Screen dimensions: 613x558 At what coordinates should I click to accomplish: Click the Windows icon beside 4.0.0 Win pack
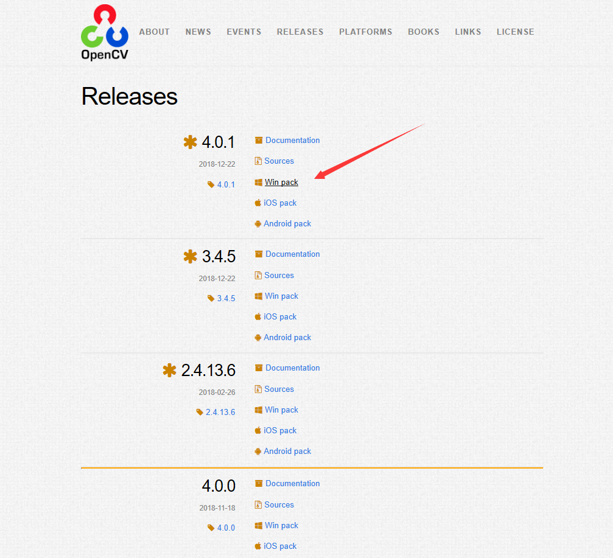click(259, 526)
